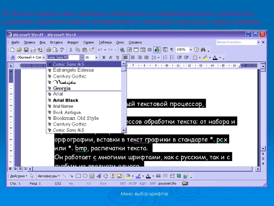Open the borders dropdown arrow
Screen dimensions: 274x206
pos(200,57)
